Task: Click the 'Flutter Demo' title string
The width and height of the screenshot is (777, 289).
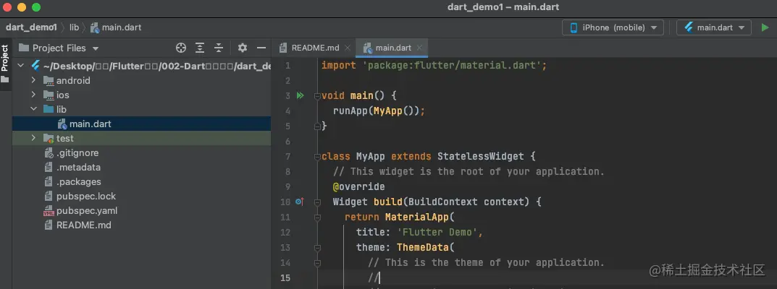Action: click(437, 232)
